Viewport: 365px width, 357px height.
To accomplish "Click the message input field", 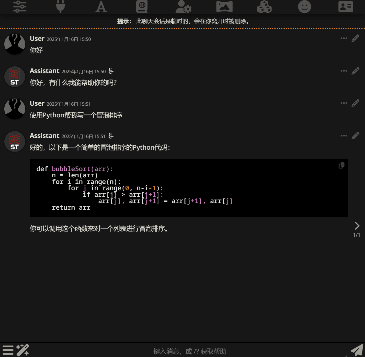I will tap(190, 351).
